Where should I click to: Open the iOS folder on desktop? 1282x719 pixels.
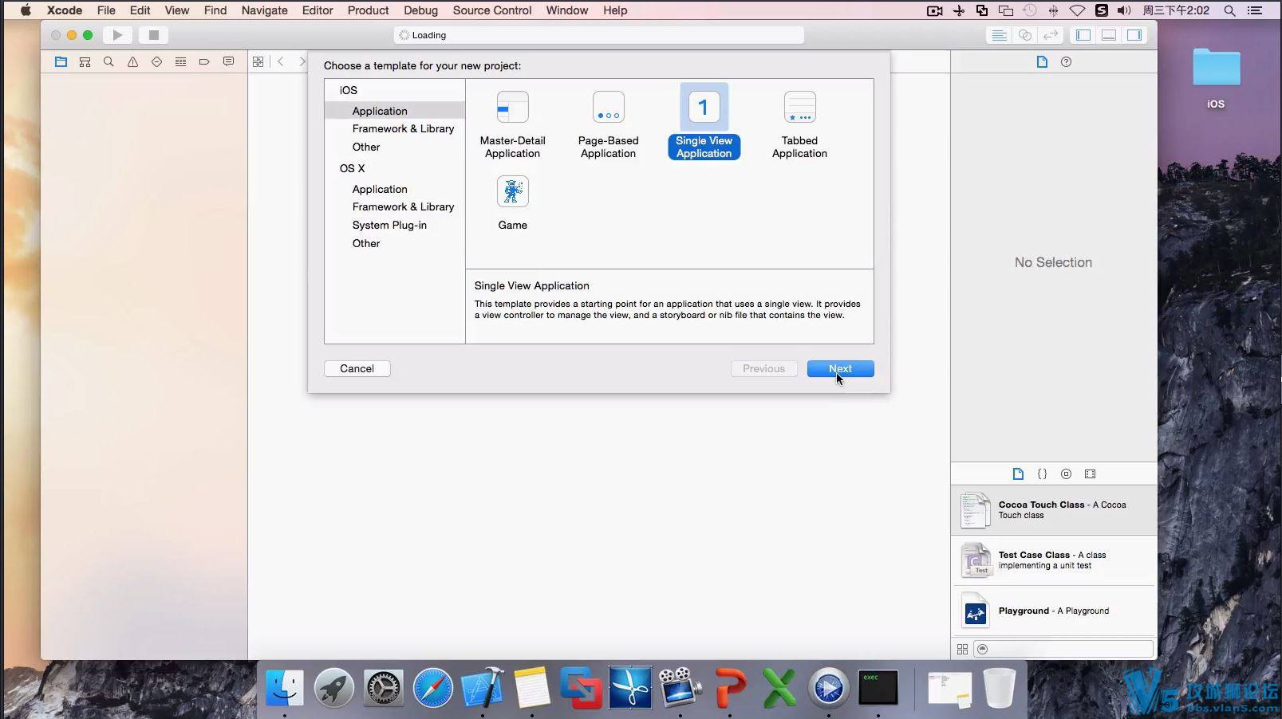point(1216,78)
